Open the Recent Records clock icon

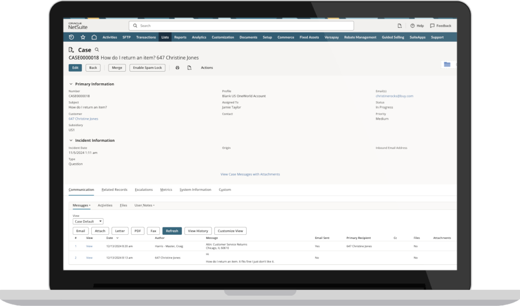pos(72,37)
